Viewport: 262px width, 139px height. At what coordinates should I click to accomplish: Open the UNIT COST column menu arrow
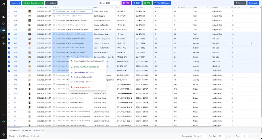(x=169, y=8)
